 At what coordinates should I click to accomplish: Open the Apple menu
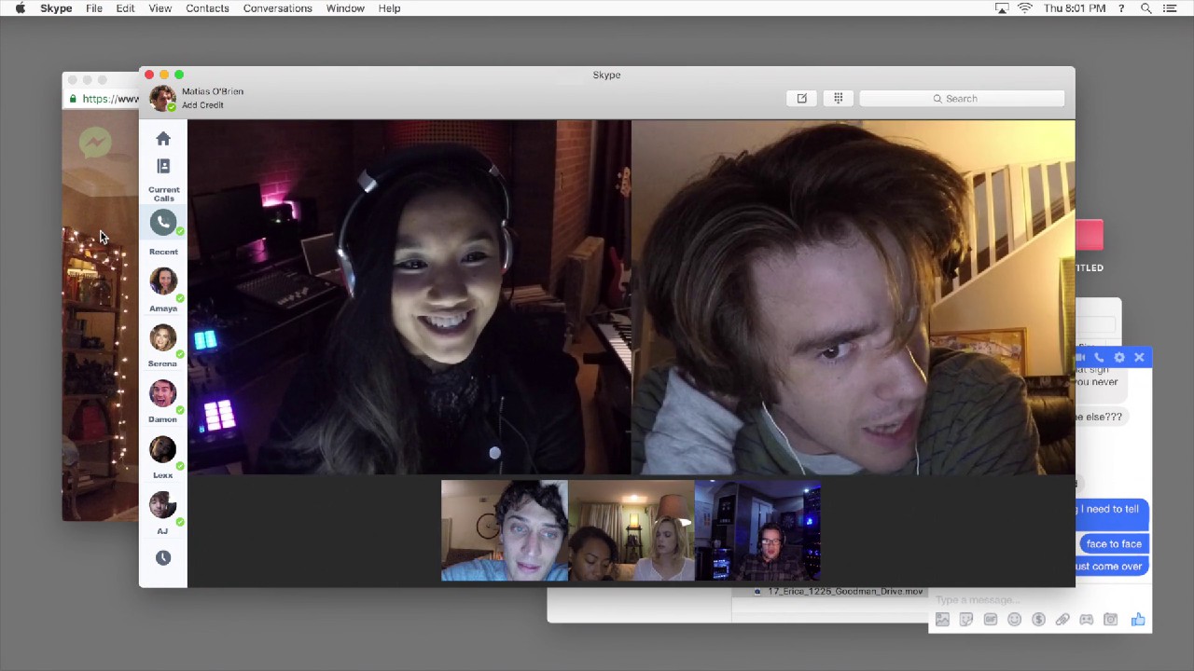(20, 8)
